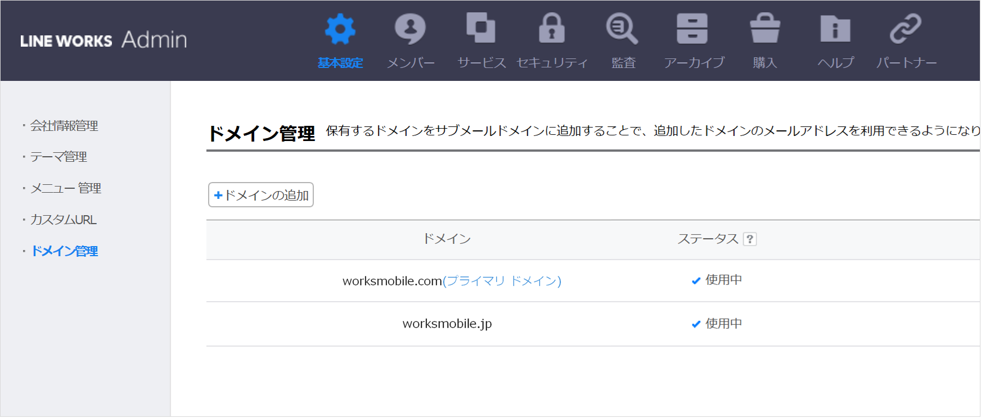981x418 pixels.
Task: Click the プライマリ ドメイン link
Action: pos(502,281)
